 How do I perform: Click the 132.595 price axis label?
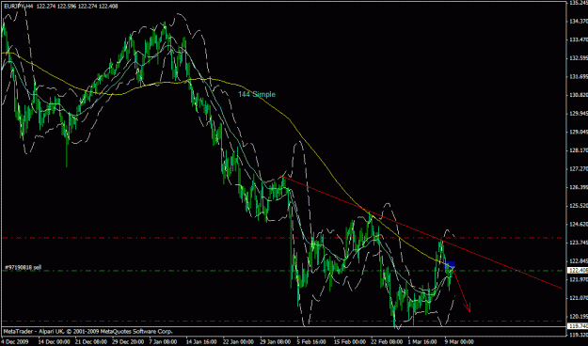[578, 58]
